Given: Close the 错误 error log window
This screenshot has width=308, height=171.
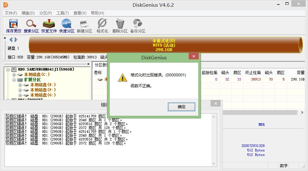Looking at the screenshot, I should pos(216,103).
